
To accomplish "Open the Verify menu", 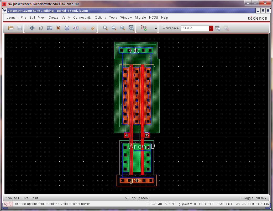I will (x=66, y=18).
